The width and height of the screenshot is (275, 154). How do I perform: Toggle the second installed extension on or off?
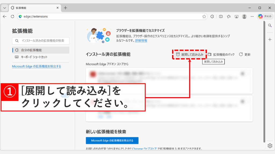pos(243,101)
